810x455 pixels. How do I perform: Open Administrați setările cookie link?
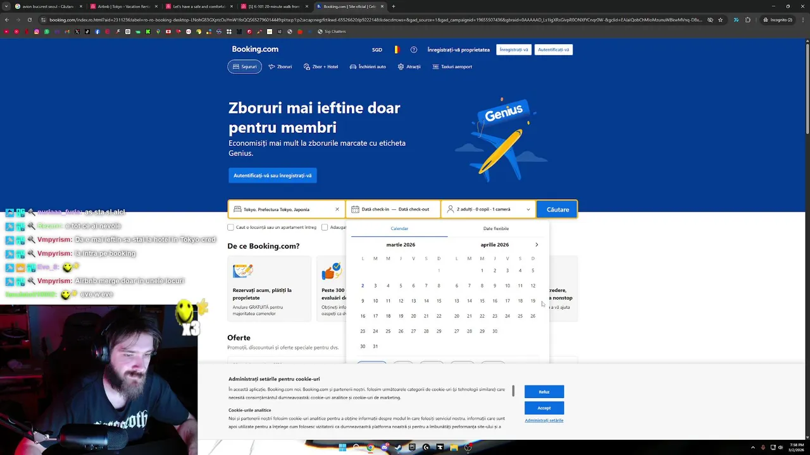coord(544,420)
